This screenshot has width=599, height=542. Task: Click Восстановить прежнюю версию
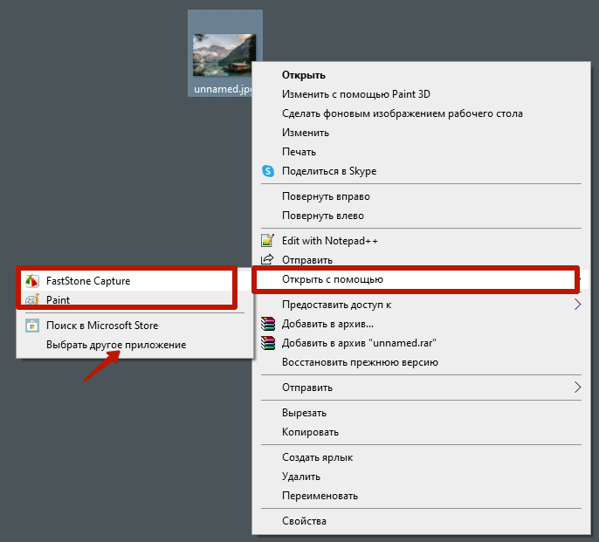[360, 362]
